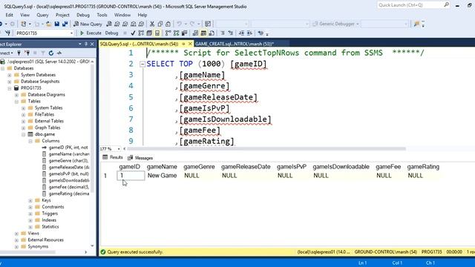Select the Results to File icon

(212, 33)
